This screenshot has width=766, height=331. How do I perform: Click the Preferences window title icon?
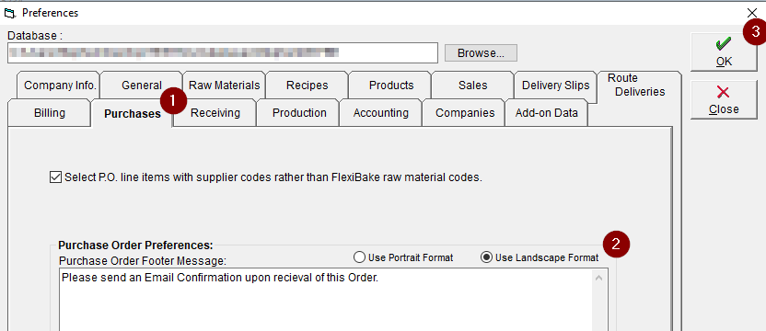click(10, 13)
